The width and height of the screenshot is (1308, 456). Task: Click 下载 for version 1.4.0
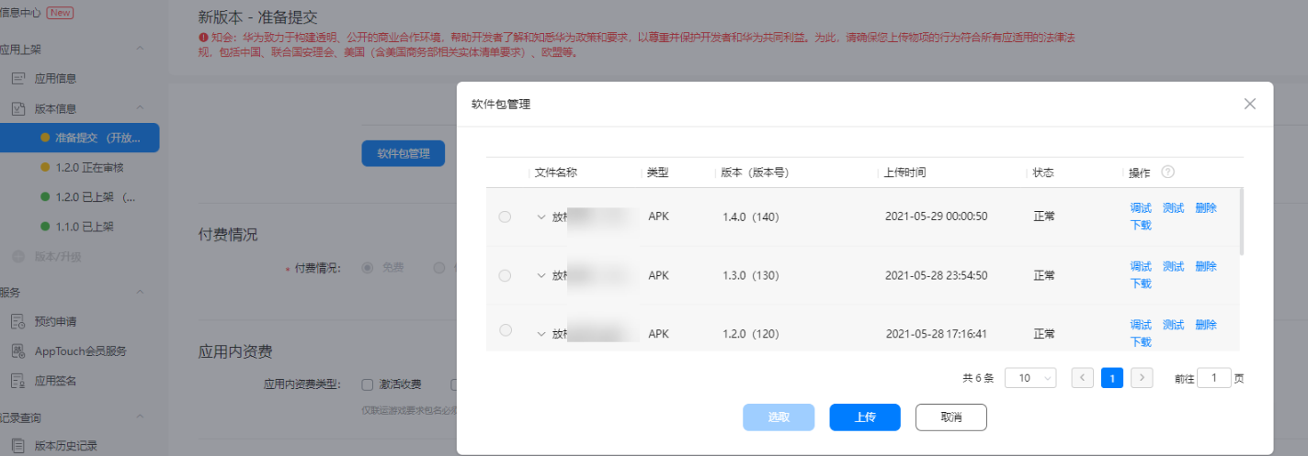tap(1141, 225)
